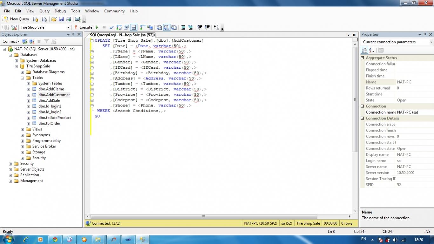Uncomment the selected lines
Viewport: 434px width, 244px height.
click(190, 27)
